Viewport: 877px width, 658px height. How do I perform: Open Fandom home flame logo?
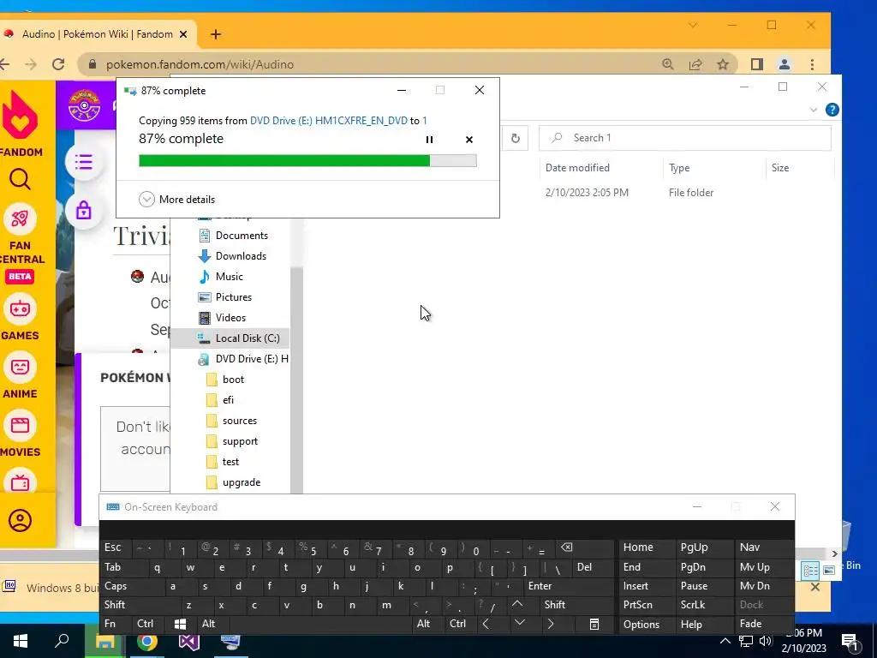[21, 115]
